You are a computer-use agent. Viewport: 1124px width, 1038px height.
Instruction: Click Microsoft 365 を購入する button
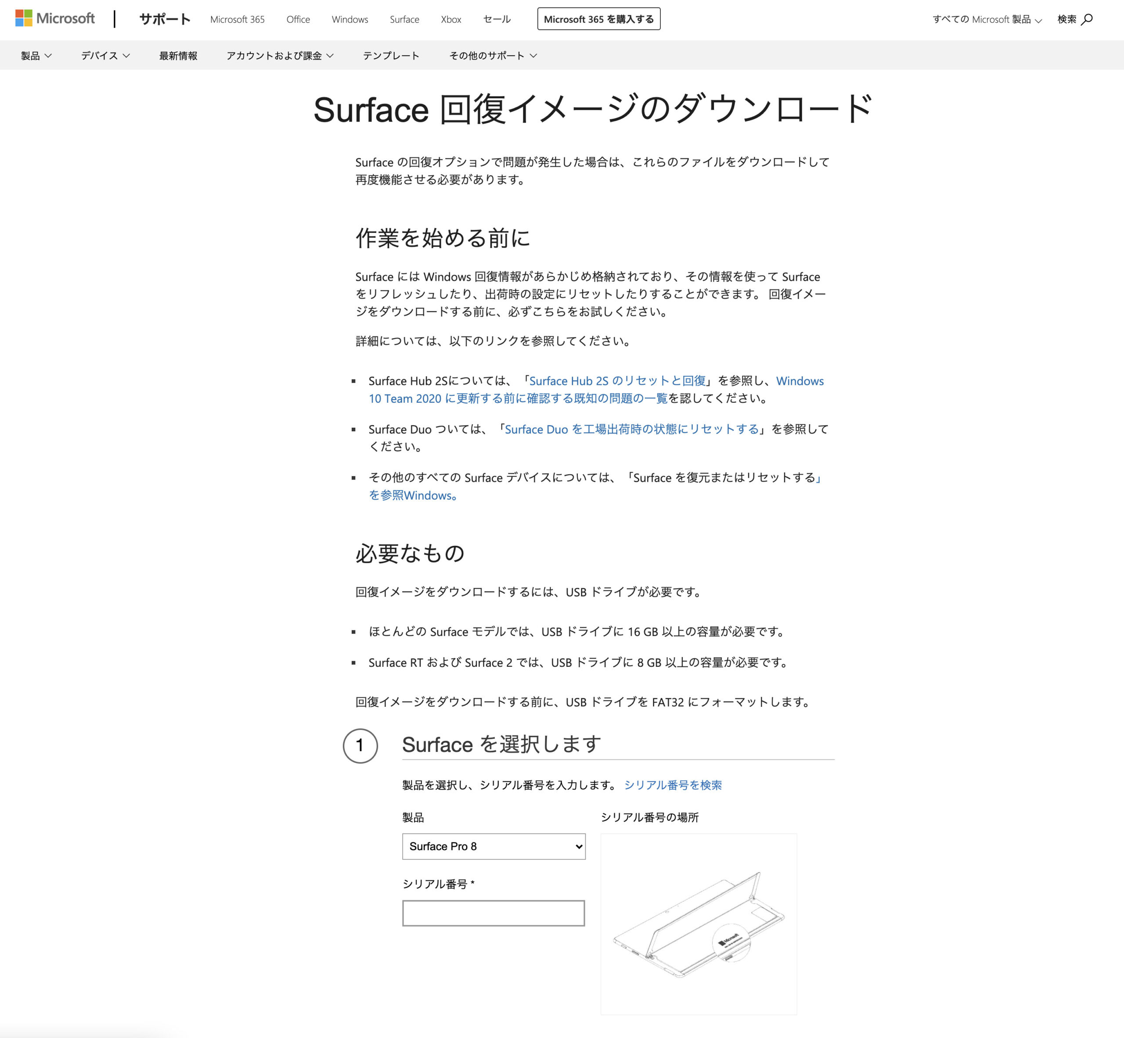[598, 19]
